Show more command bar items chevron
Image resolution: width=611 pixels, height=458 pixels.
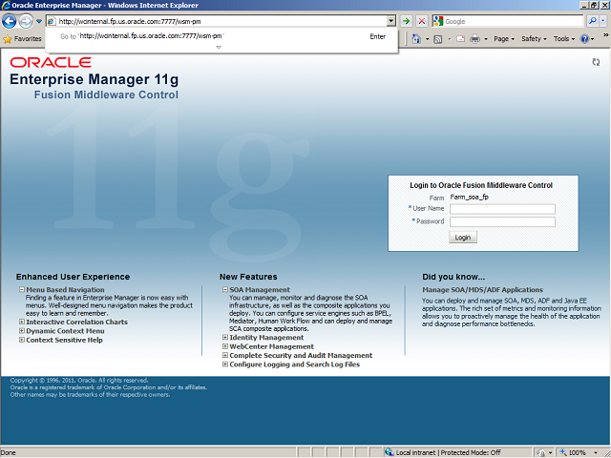606,35
